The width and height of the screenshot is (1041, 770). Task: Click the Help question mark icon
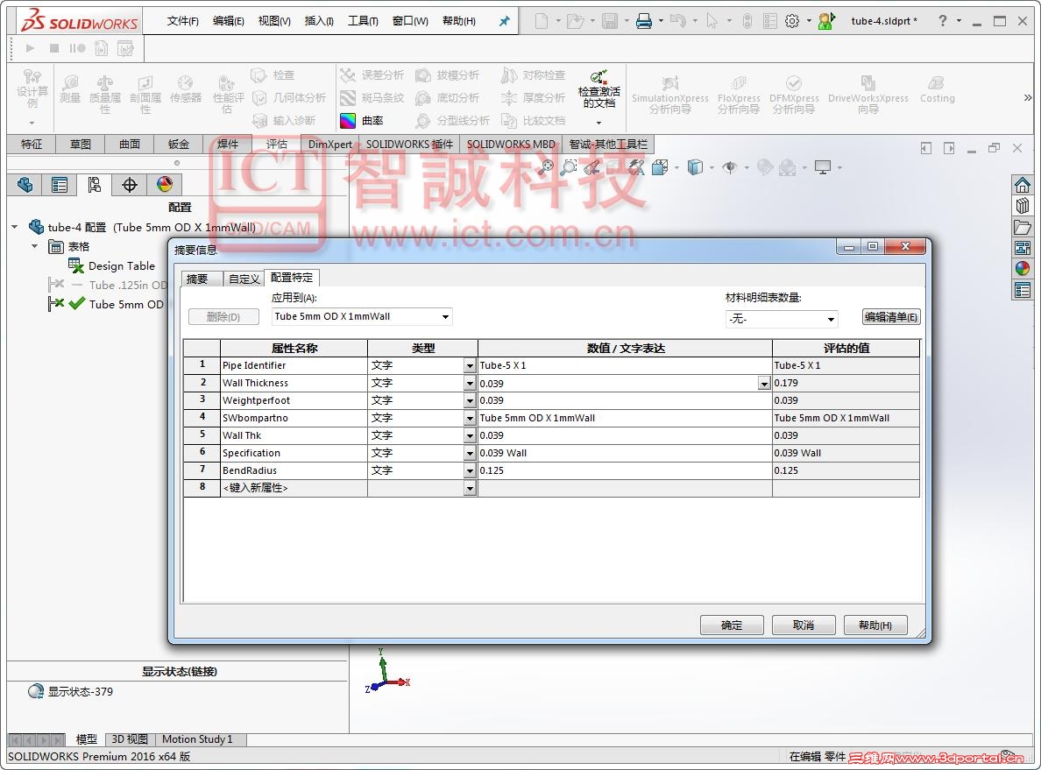[942, 21]
